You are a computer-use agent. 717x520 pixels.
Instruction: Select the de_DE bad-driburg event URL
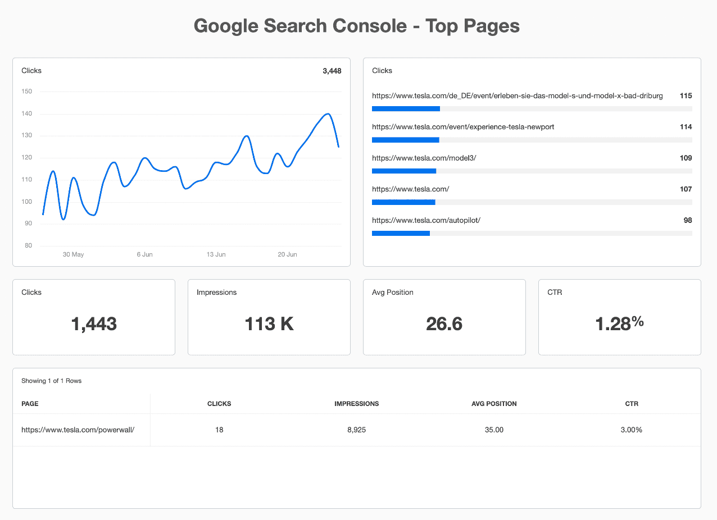coord(517,96)
